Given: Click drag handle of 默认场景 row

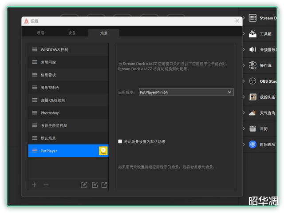Looking at the screenshot, I should (x=35, y=138).
